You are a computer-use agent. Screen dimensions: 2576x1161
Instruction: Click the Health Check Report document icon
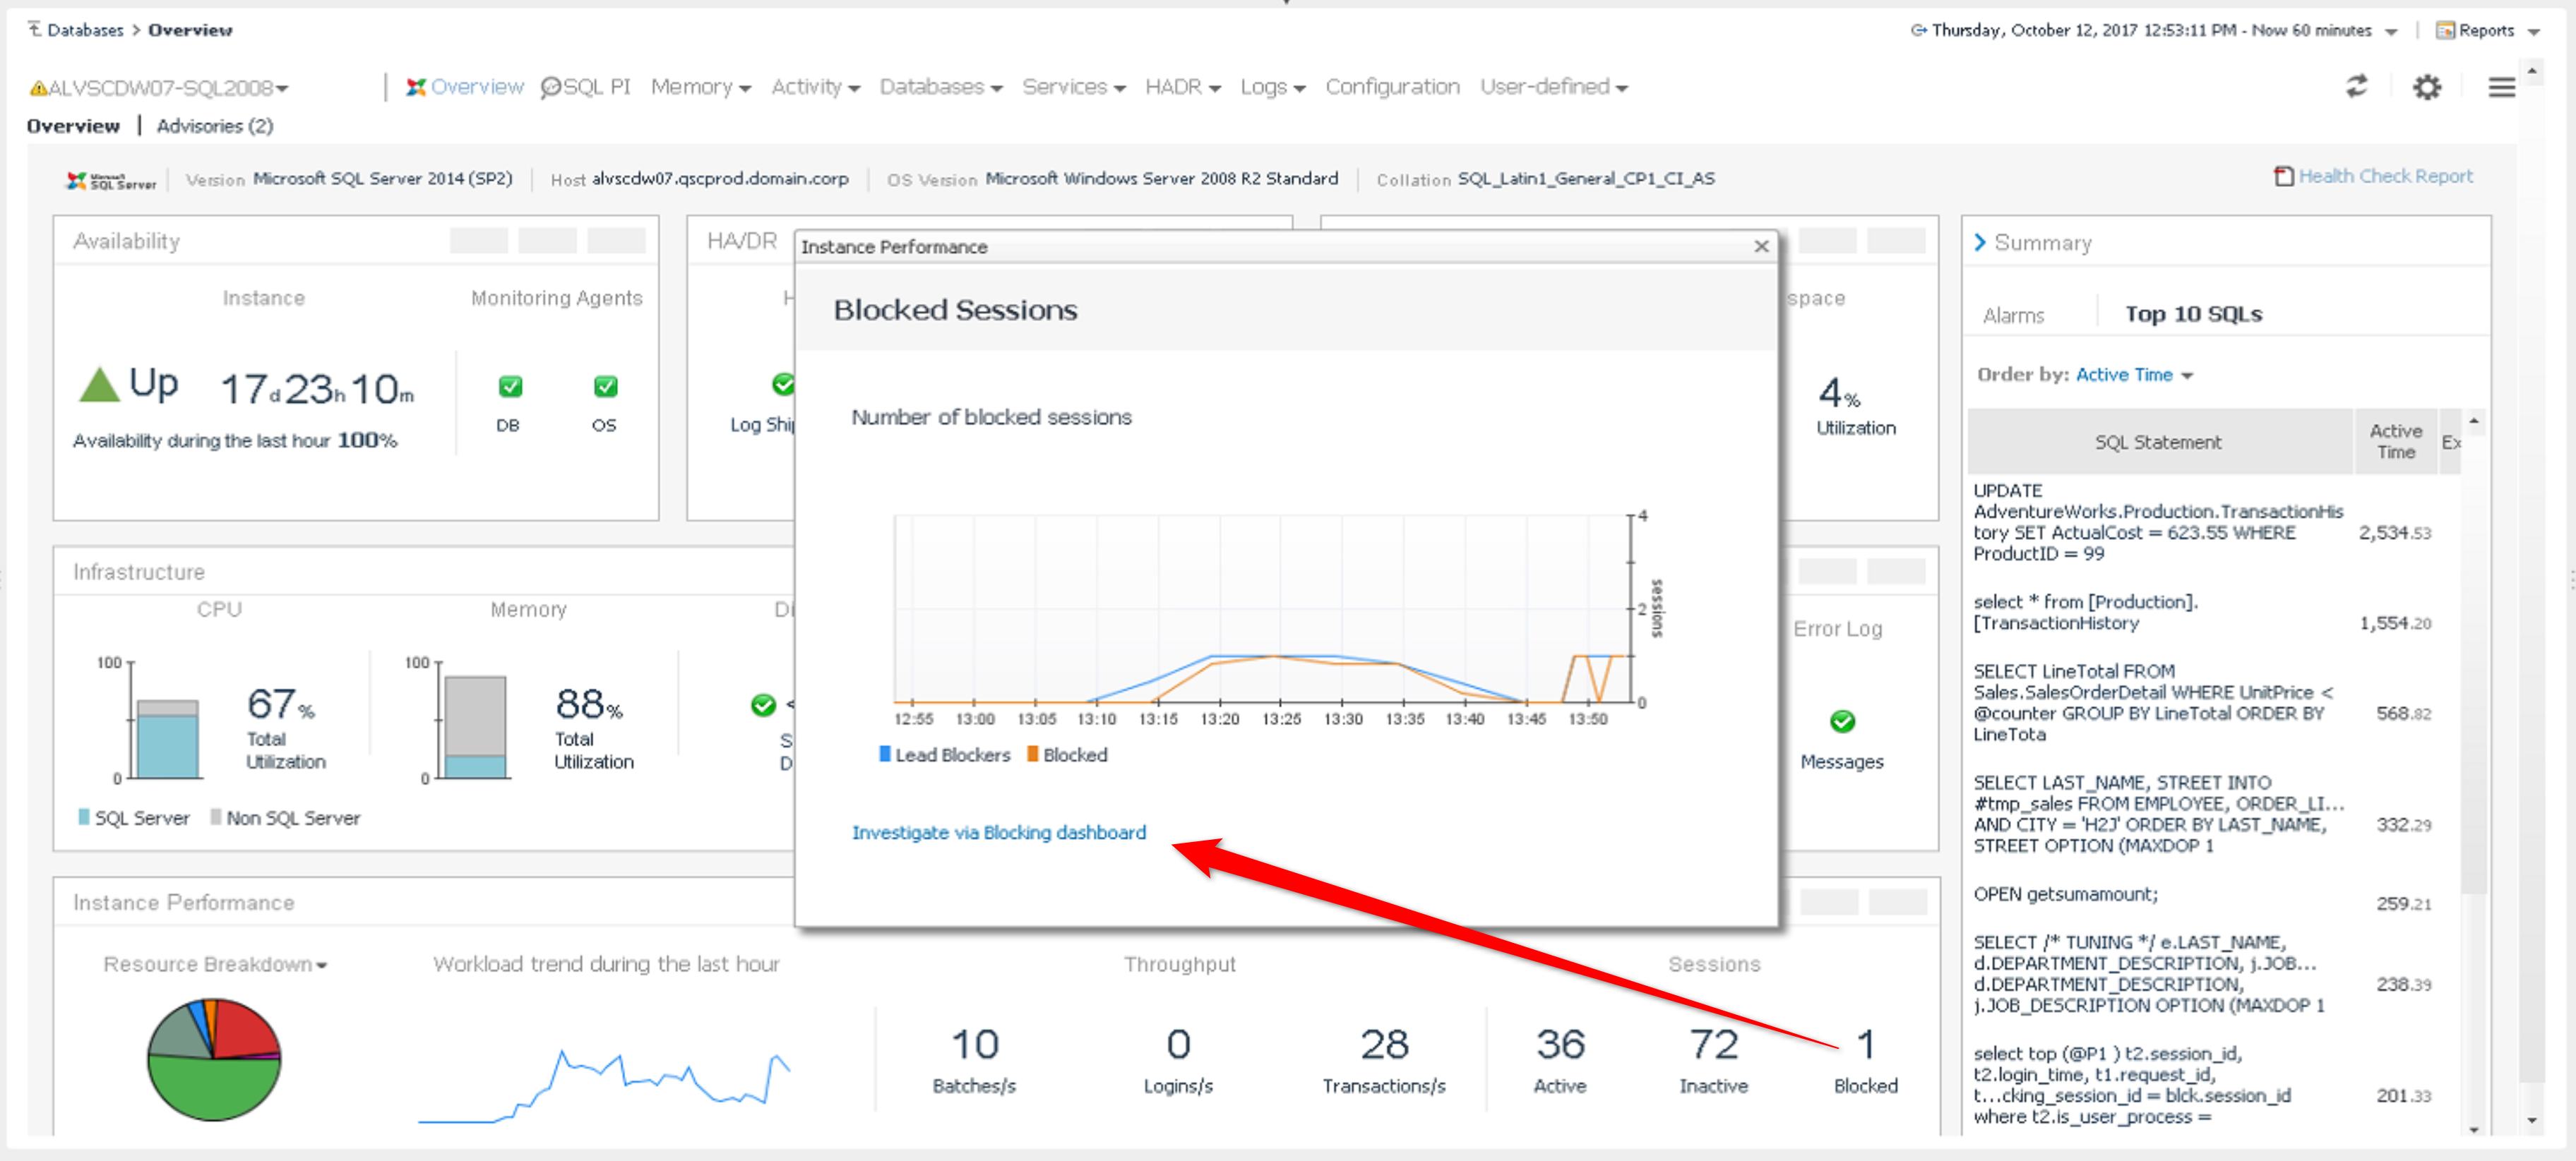coord(2283,176)
